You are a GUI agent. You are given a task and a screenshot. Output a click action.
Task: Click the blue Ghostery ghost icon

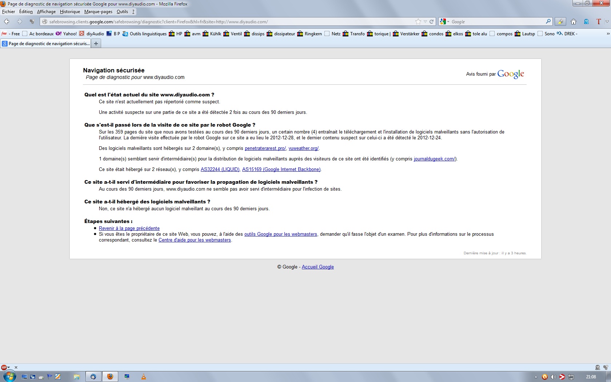click(586, 21)
